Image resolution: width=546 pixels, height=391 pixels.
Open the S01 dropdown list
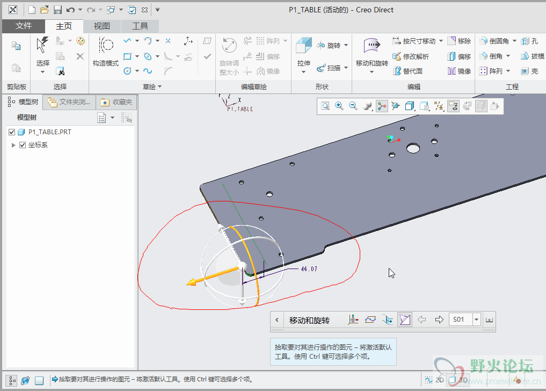(476, 320)
